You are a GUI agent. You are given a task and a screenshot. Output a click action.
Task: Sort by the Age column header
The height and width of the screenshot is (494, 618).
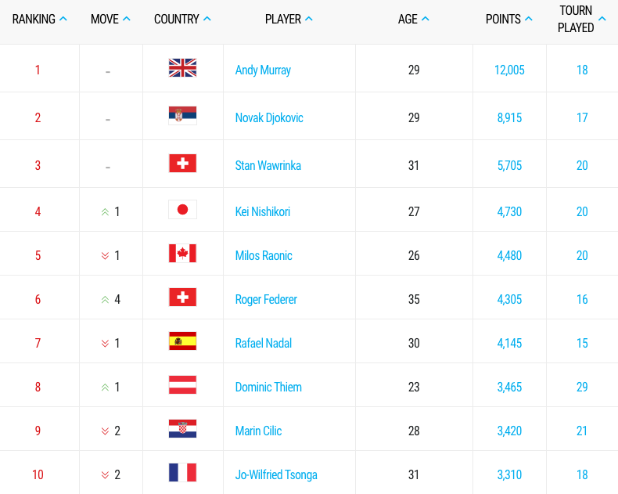414,19
